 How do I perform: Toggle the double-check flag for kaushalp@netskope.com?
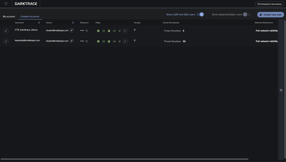point(120,41)
